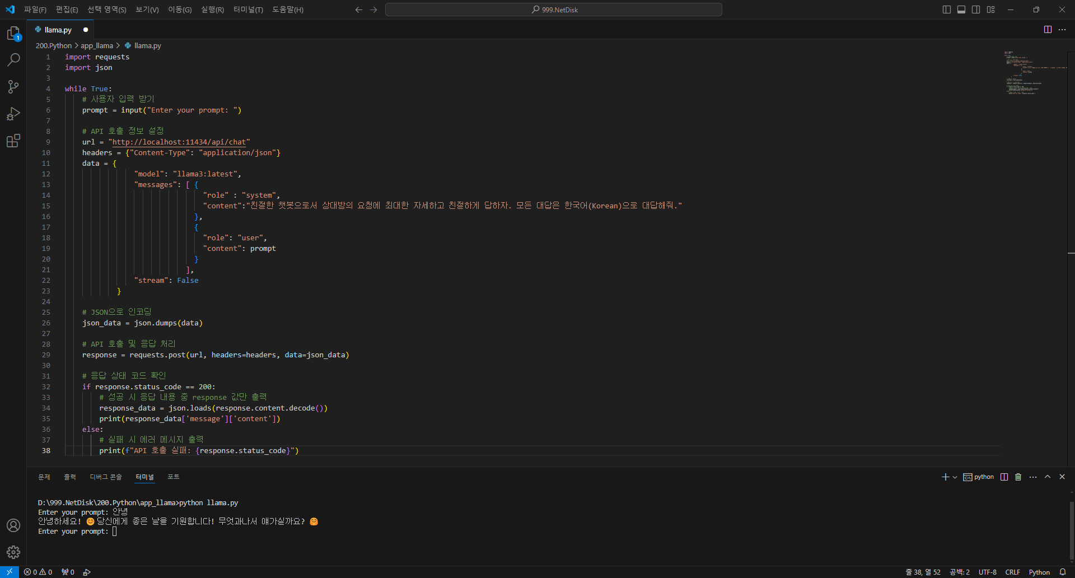Follow the localhost:11434/api/chat URL link
This screenshot has height=578, width=1075.
click(179, 142)
